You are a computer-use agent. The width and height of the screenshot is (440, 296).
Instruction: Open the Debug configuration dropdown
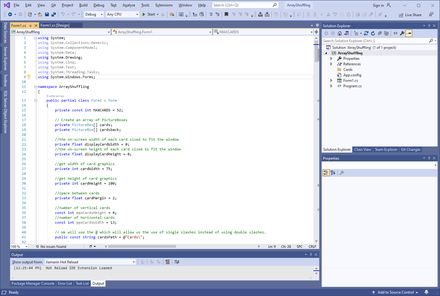(94, 14)
